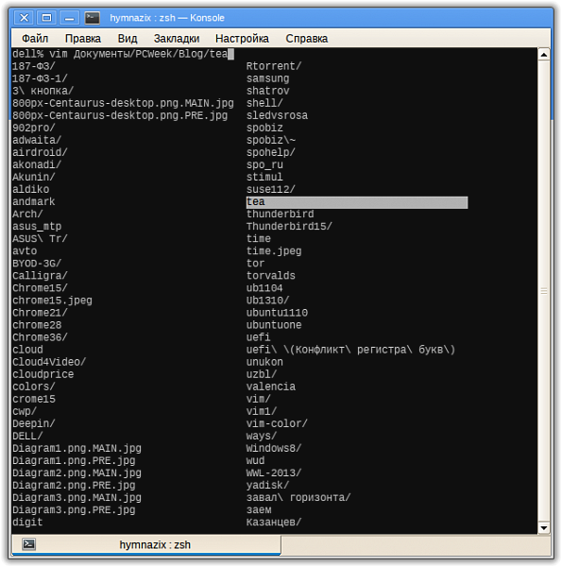Click the vim-color/ directory entry
The height and width of the screenshot is (567, 562).
(277, 423)
